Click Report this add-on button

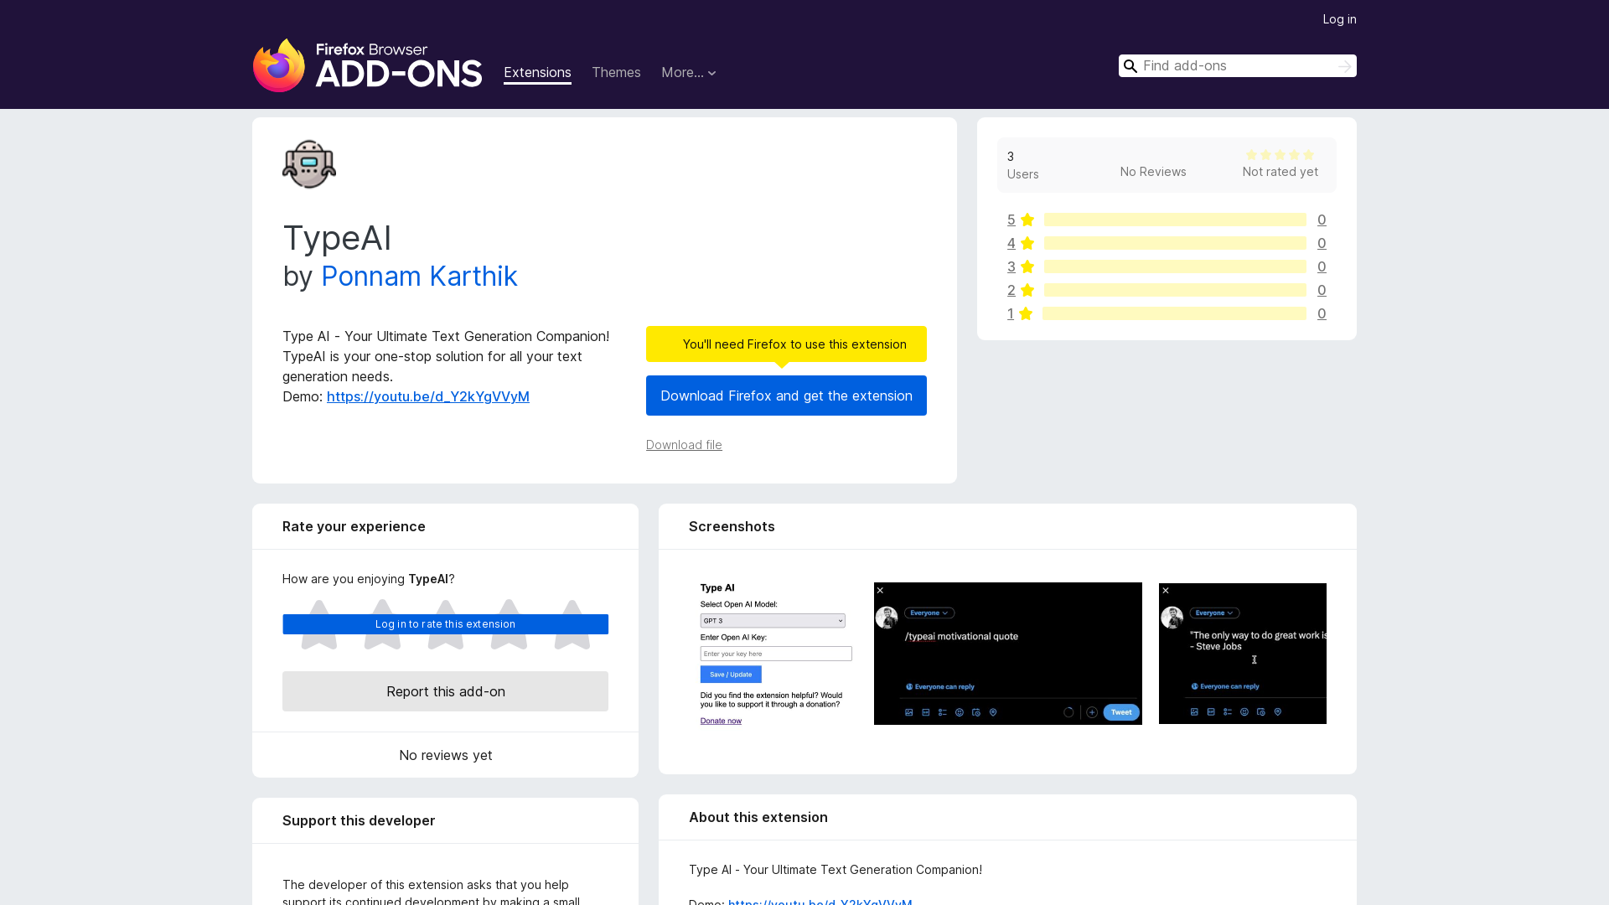click(x=445, y=691)
